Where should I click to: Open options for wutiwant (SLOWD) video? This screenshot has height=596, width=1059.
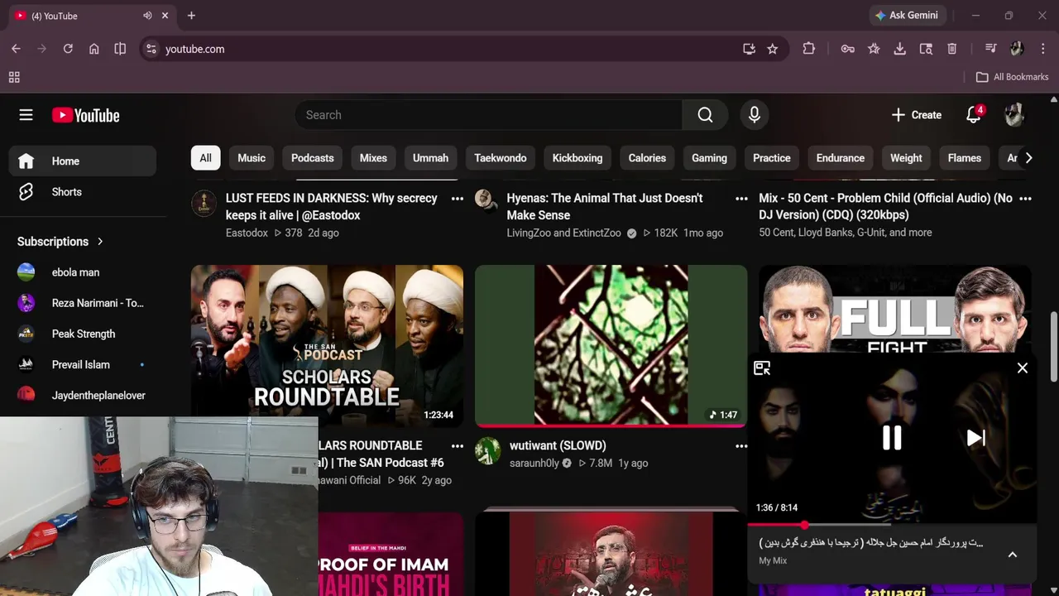pos(741,446)
